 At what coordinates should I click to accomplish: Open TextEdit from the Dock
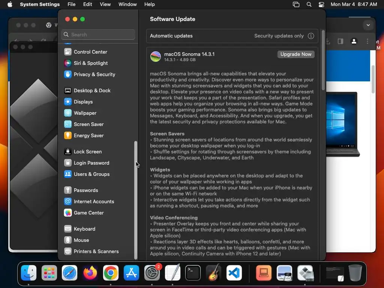click(172, 273)
